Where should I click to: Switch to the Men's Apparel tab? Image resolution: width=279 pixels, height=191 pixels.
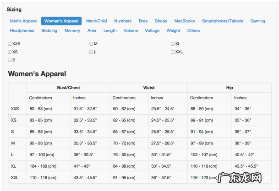[24, 21]
